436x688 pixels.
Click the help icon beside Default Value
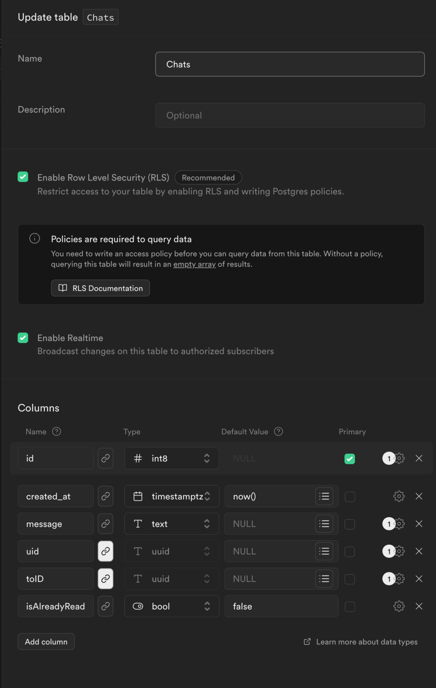pyautogui.click(x=278, y=431)
